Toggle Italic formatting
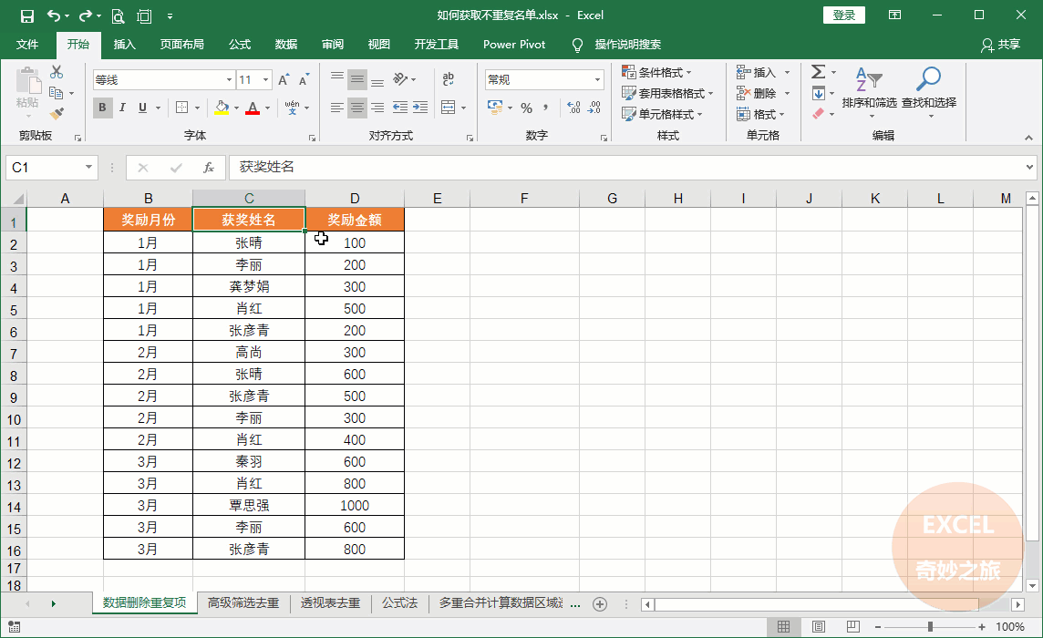The width and height of the screenshot is (1043, 638). pos(122,108)
